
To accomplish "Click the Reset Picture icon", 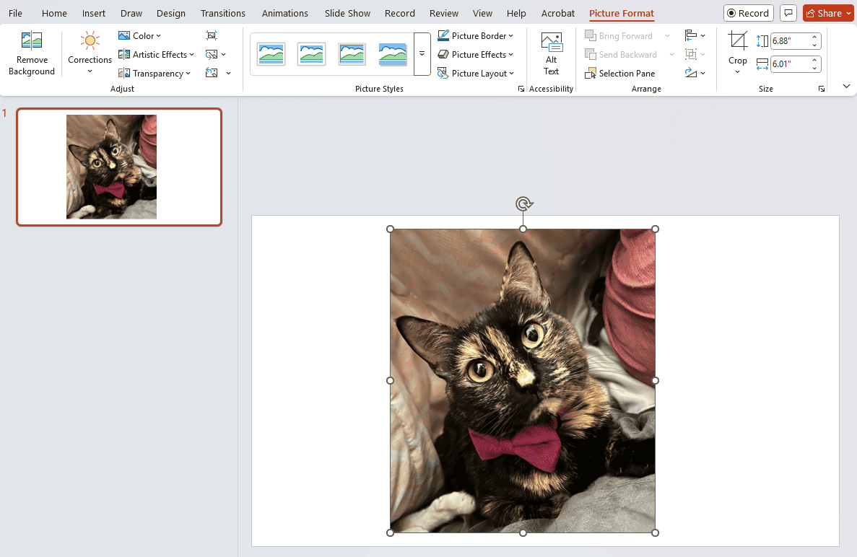I will tap(212, 73).
